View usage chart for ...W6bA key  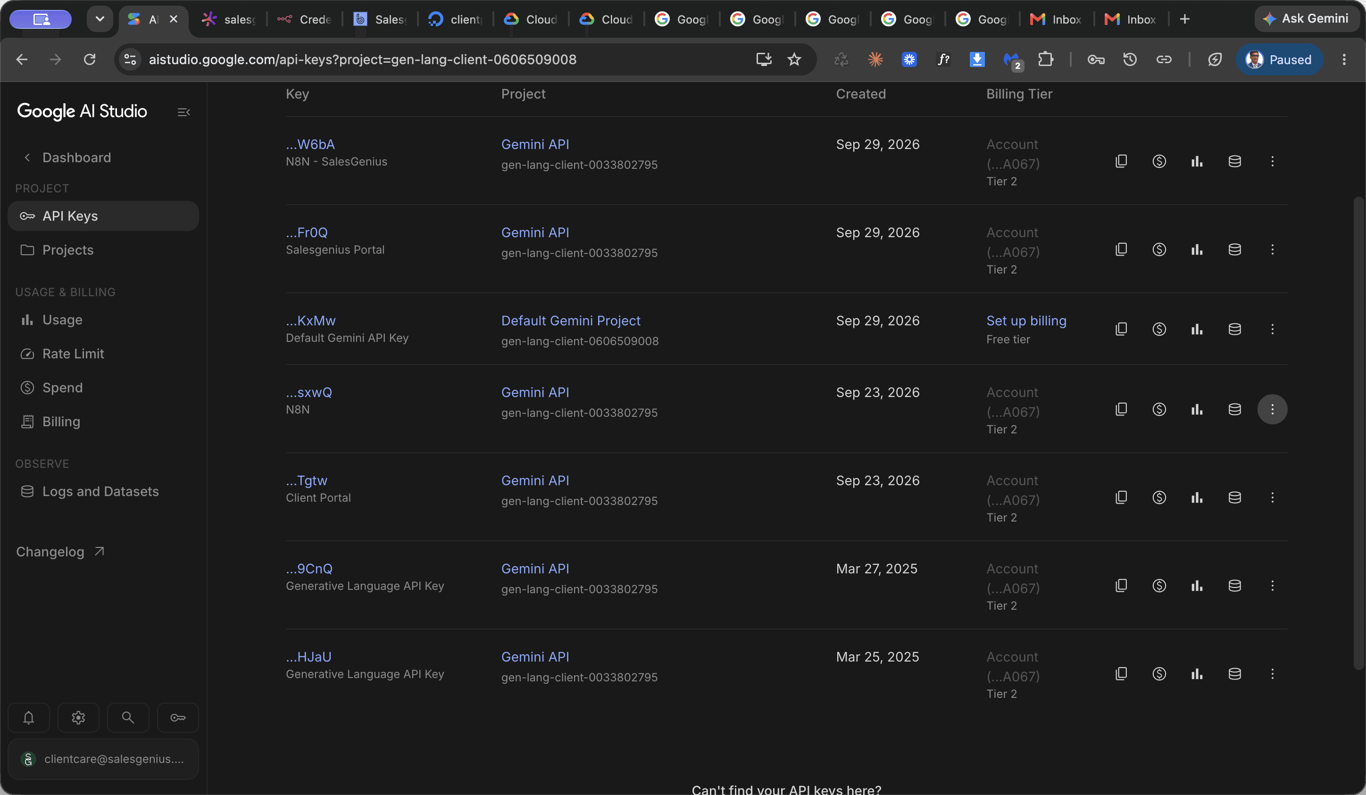(1197, 161)
